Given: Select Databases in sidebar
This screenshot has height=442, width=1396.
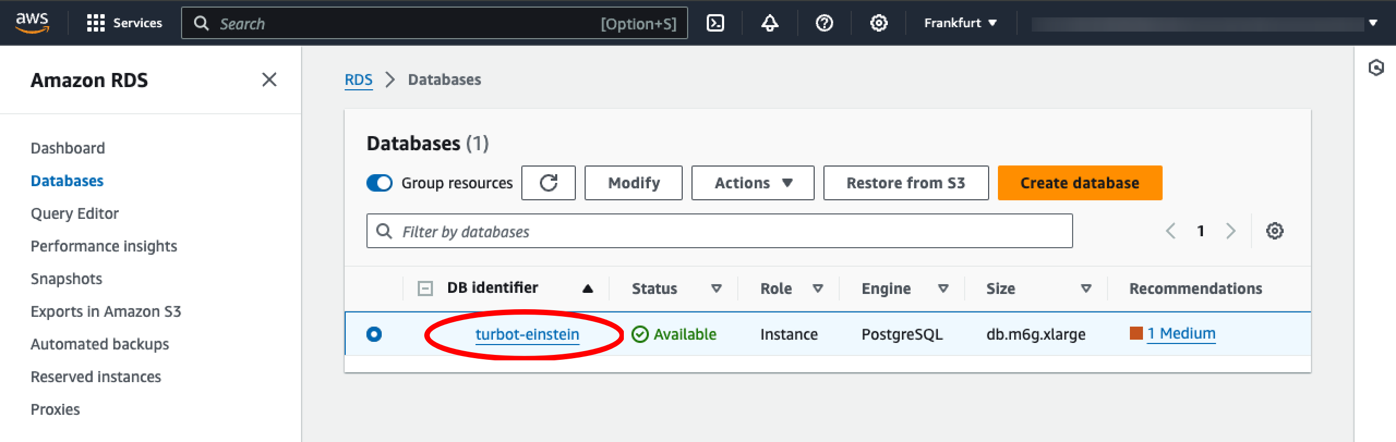Looking at the screenshot, I should 67,181.
